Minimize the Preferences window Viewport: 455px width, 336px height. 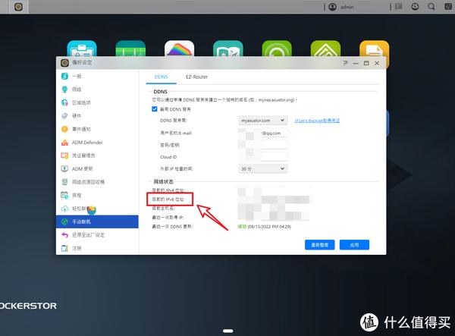point(356,63)
